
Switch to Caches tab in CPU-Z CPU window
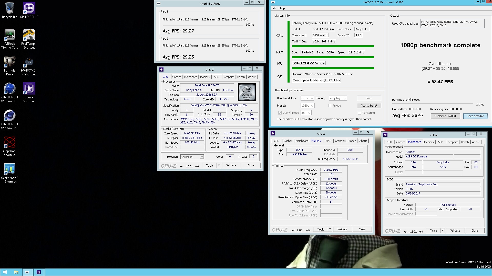coord(177,77)
